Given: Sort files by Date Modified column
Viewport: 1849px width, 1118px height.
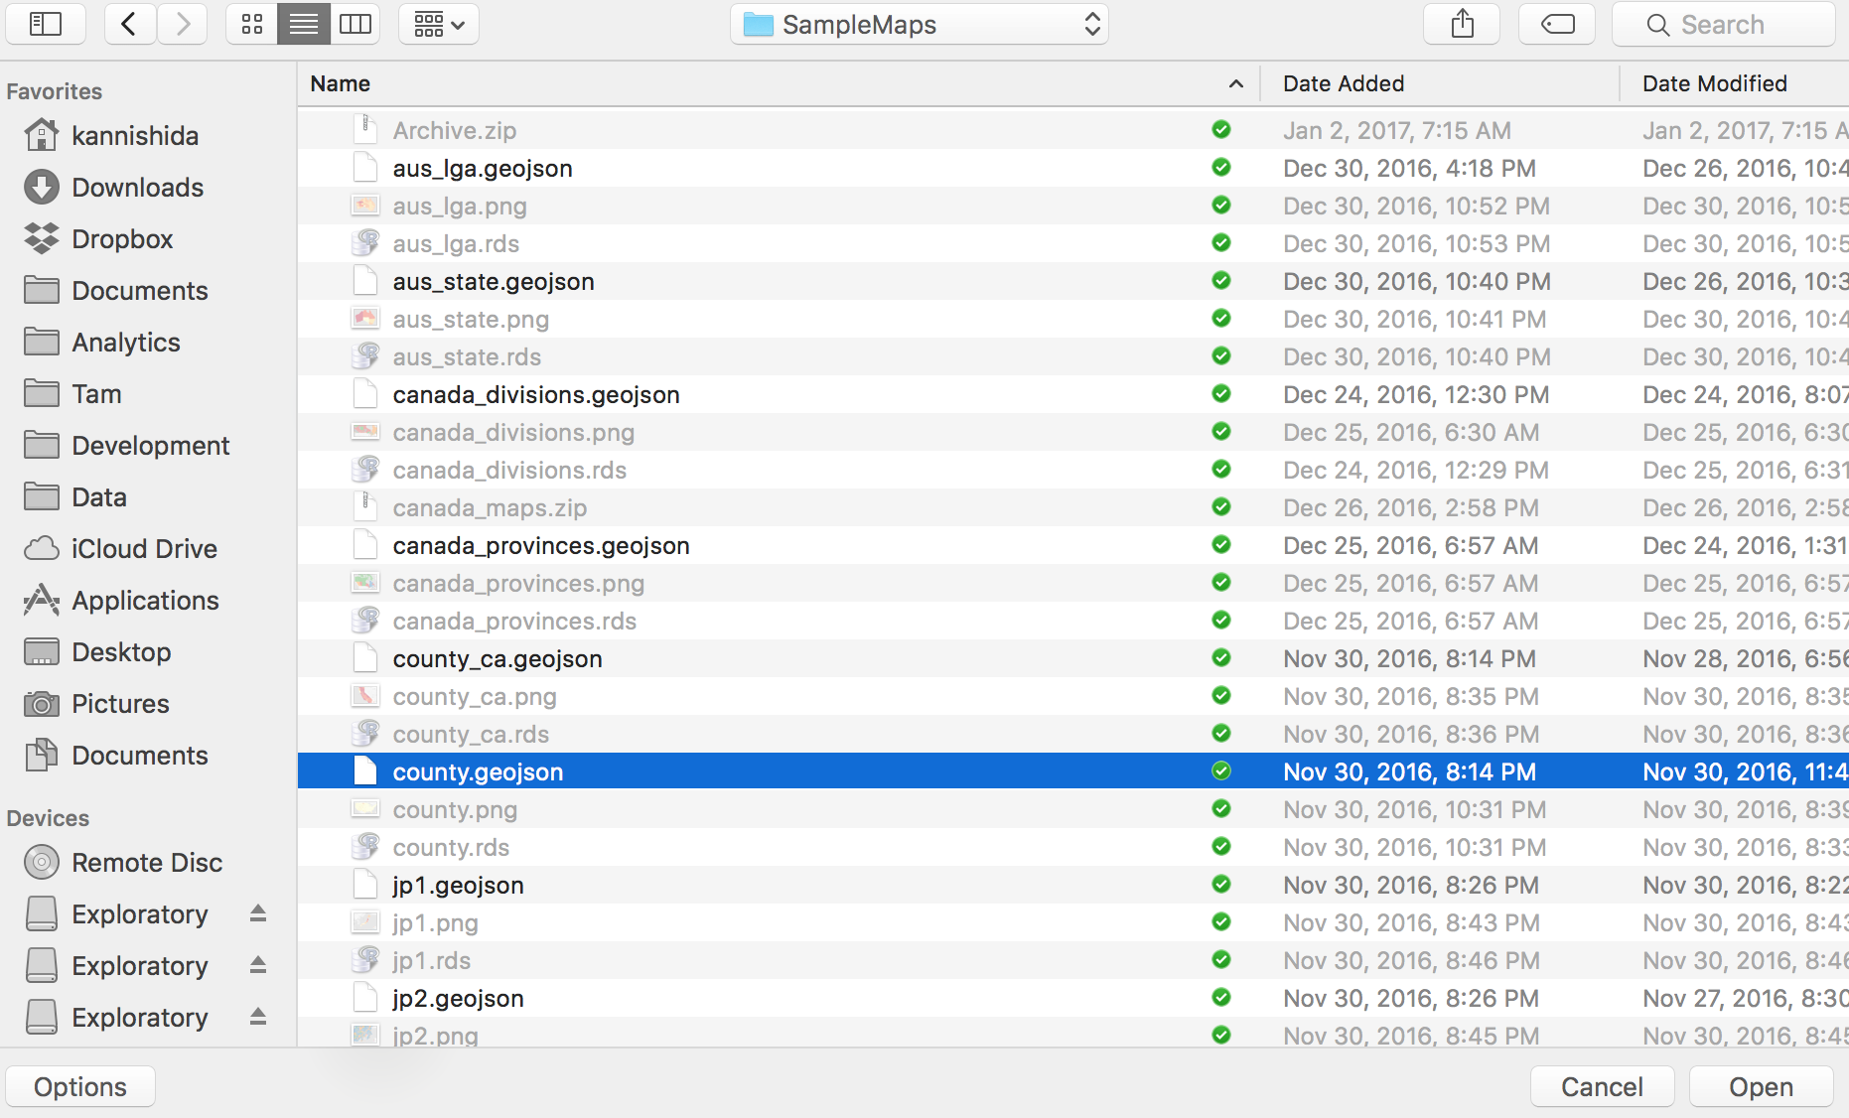Looking at the screenshot, I should 1713,83.
